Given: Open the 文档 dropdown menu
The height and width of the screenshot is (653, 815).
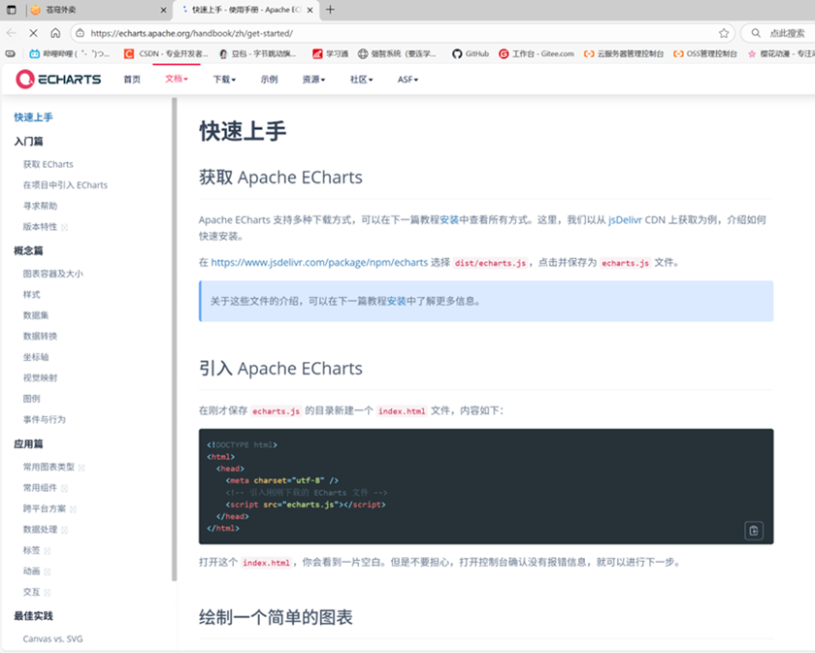Looking at the screenshot, I should (x=177, y=79).
